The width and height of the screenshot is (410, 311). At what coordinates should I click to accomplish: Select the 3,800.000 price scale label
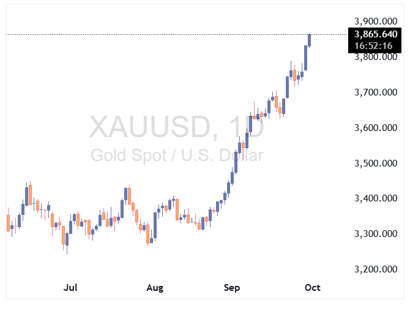[375, 57]
